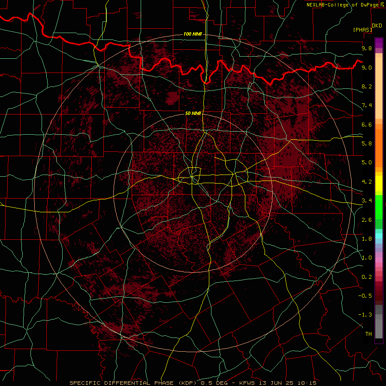Image resolution: width=386 pixels, height=386 pixels.
Task: Select the "100 NMI" range ring label
Action: pyautogui.click(x=193, y=34)
